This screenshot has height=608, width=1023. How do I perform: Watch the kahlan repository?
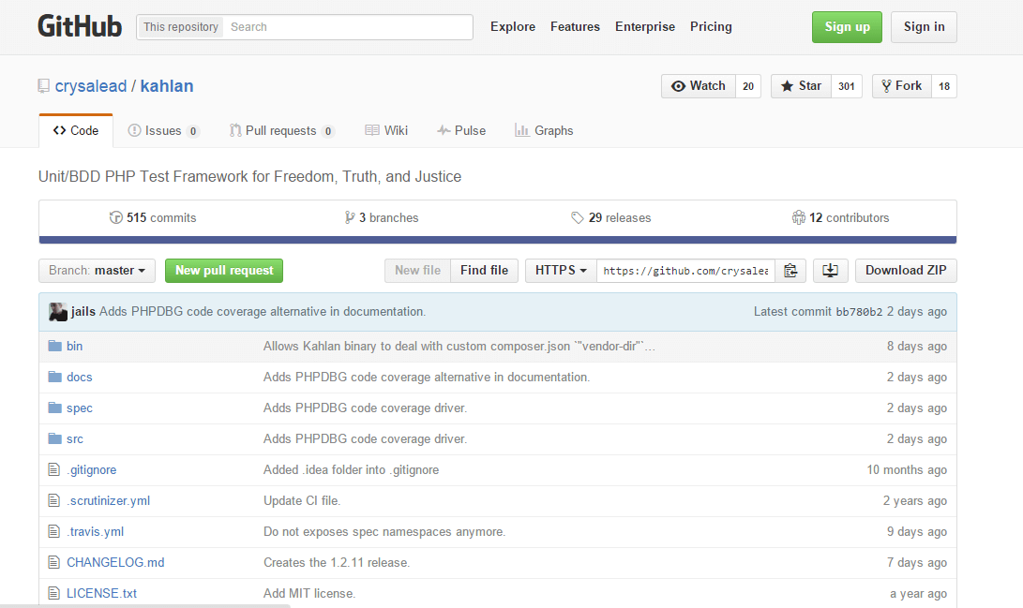coord(699,86)
